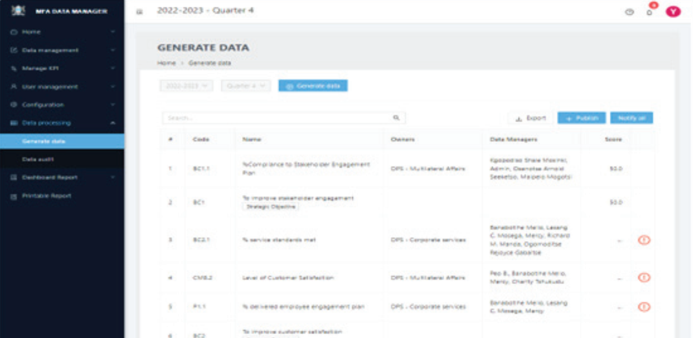This screenshot has width=693, height=338.
Task: Expand the Configuration chevron
Action: (x=113, y=105)
